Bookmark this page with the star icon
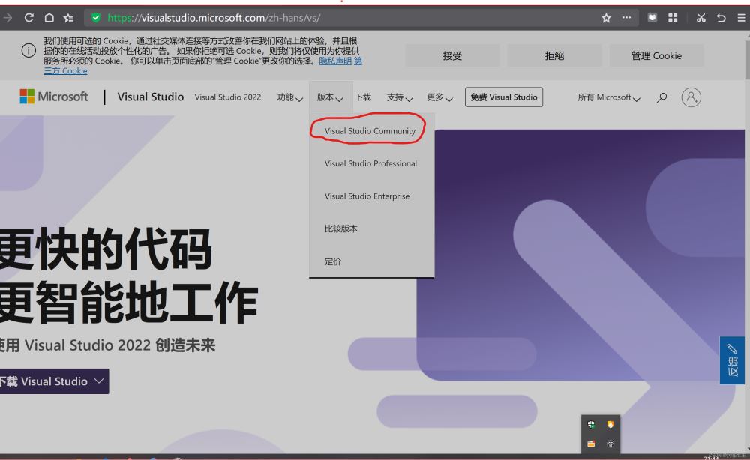 [x=606, y=18]
